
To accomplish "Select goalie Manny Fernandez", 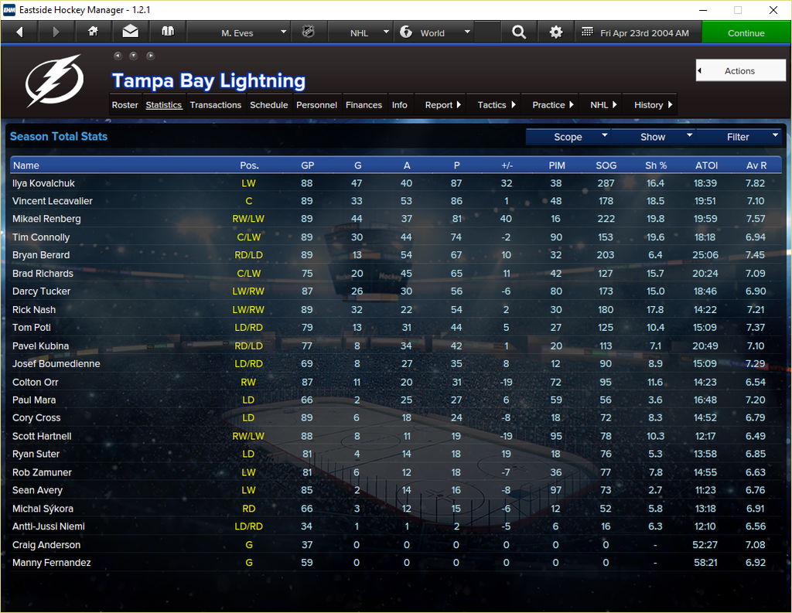I will [52, 563].
